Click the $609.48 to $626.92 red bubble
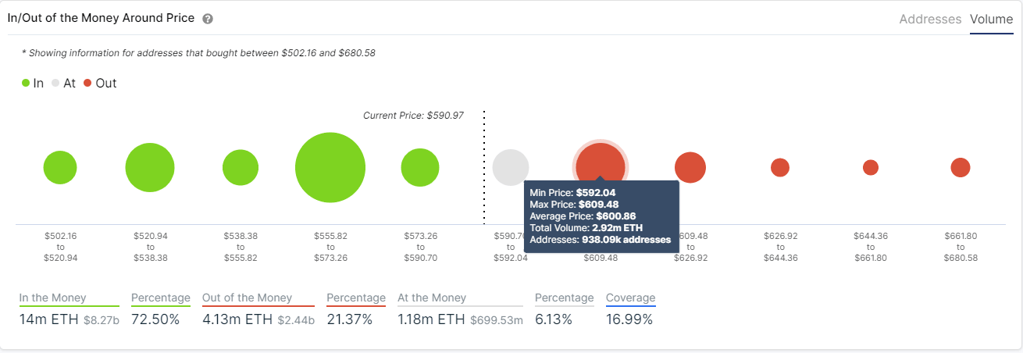The height and width of the screenshot is (353, 1023). tap(690, 168)
